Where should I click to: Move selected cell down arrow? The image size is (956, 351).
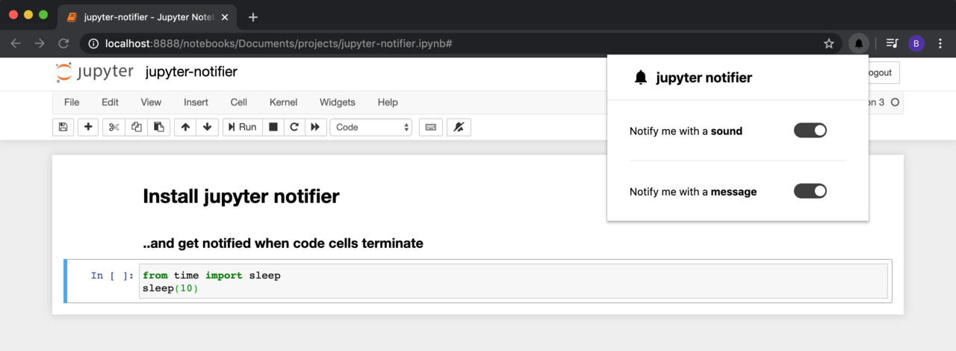(207, 127)
